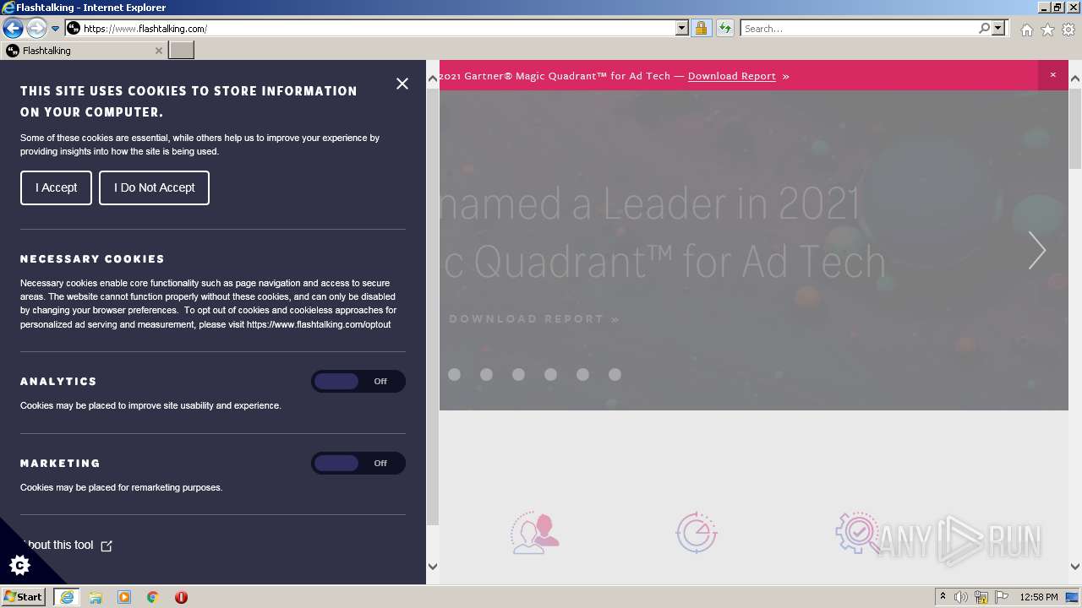Select the first carousel dot

[454, 374]
